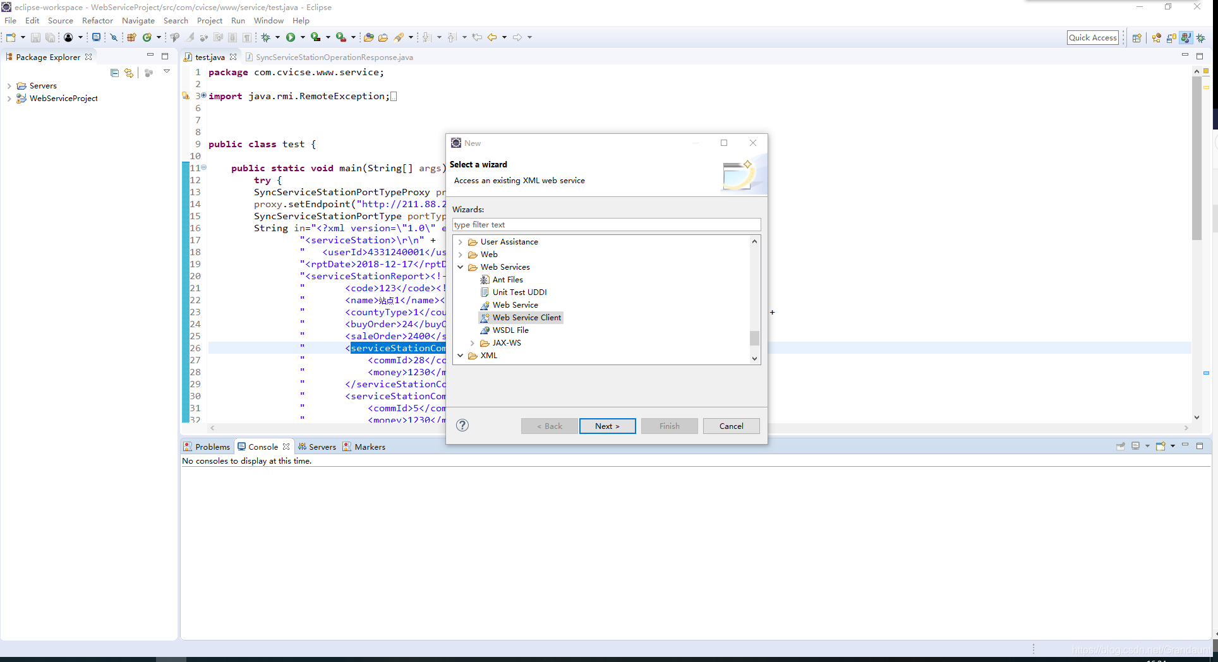Screen dimensions: 1218x662
Task: Toggle code folding on main method
Action: pos(204,167)
